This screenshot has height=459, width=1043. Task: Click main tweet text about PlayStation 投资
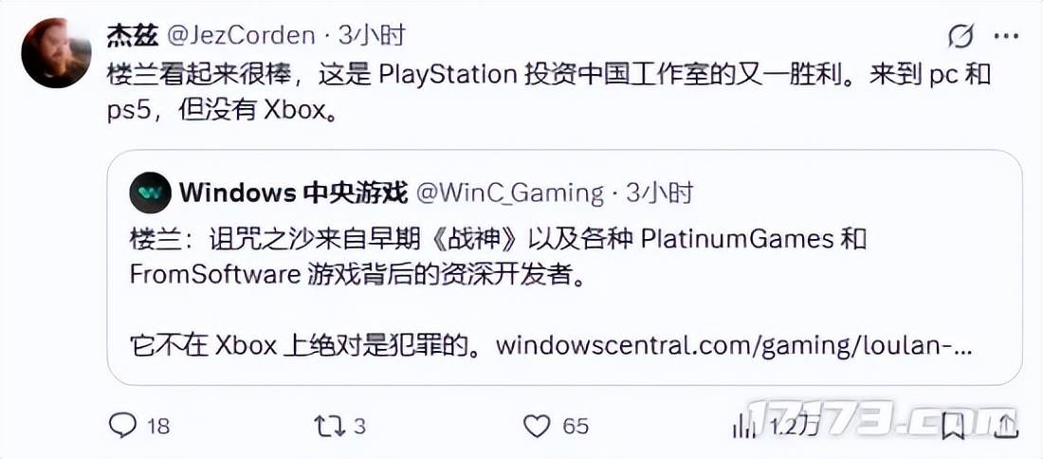[549, 92]
